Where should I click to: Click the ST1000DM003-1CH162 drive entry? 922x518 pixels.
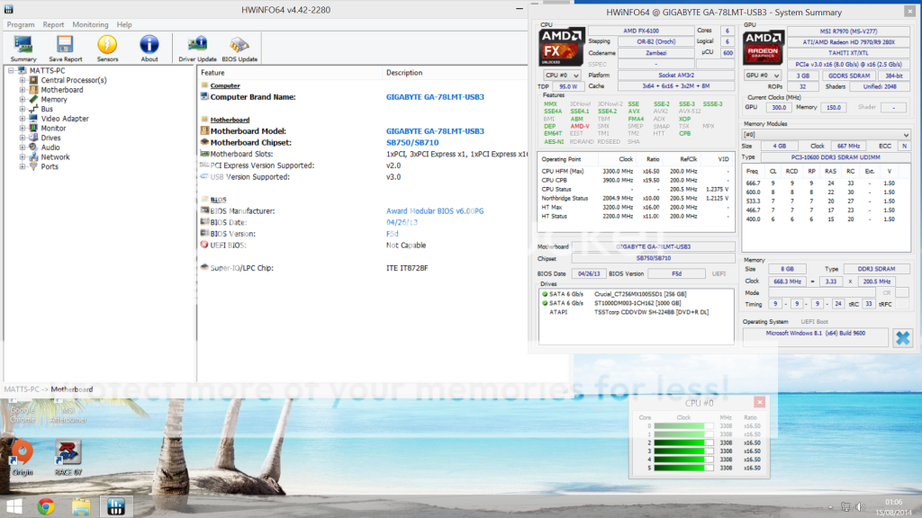[637, 303]
